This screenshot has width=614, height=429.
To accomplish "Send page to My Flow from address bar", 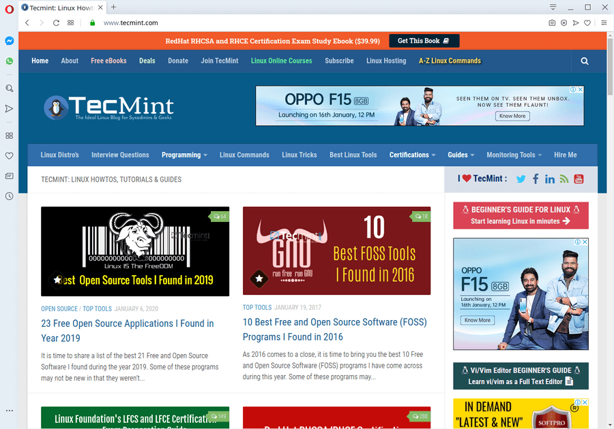I will coord(576,22).
